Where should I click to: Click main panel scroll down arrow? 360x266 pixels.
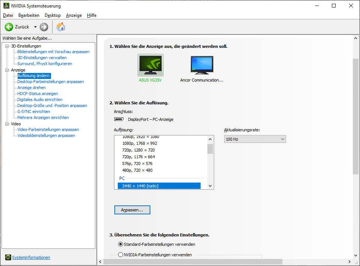click(355, 255)
